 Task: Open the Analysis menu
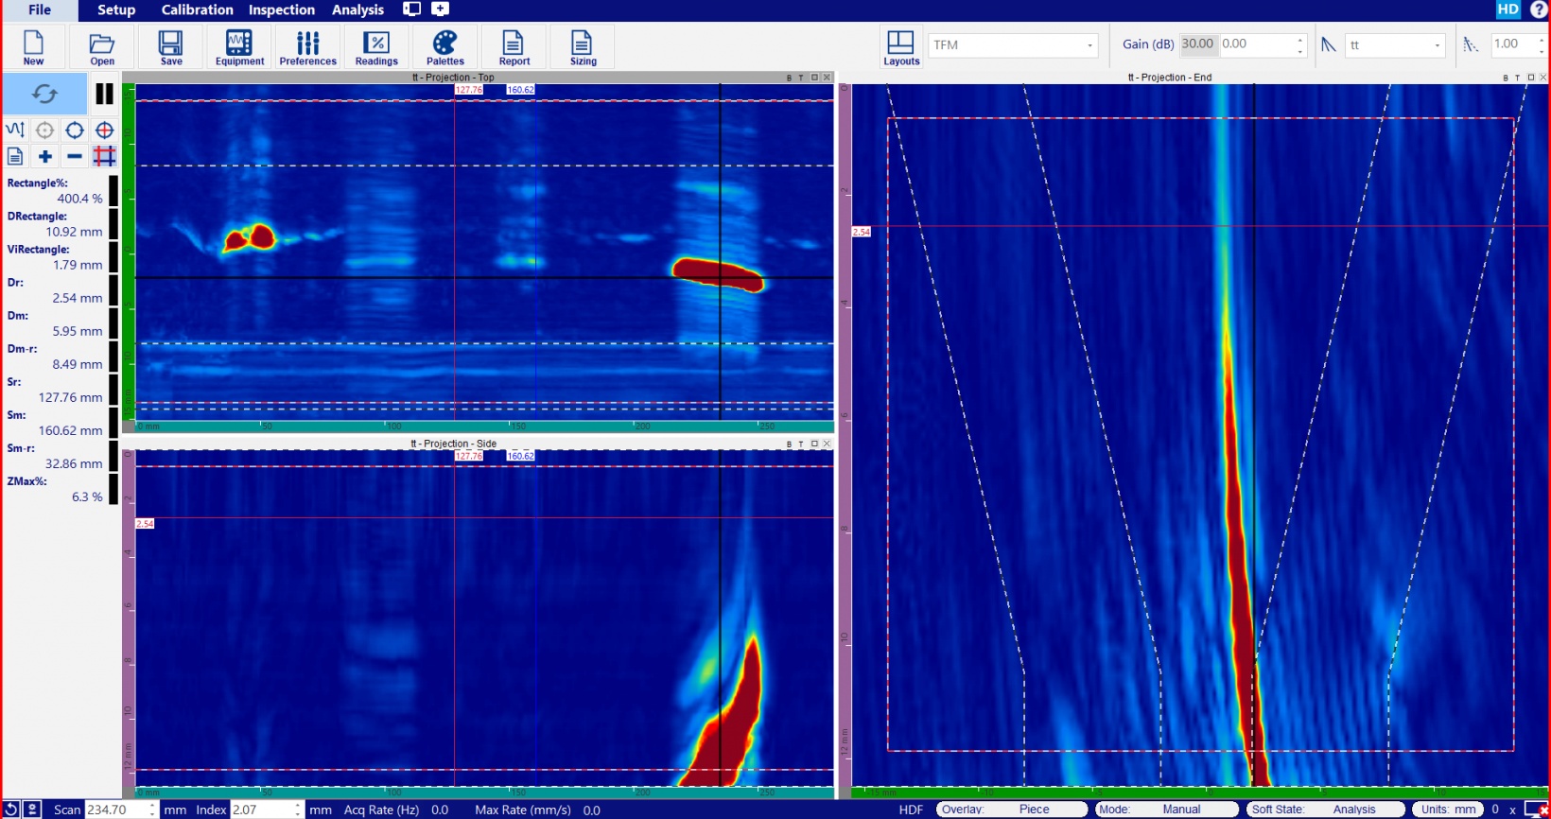click(357, 9)
